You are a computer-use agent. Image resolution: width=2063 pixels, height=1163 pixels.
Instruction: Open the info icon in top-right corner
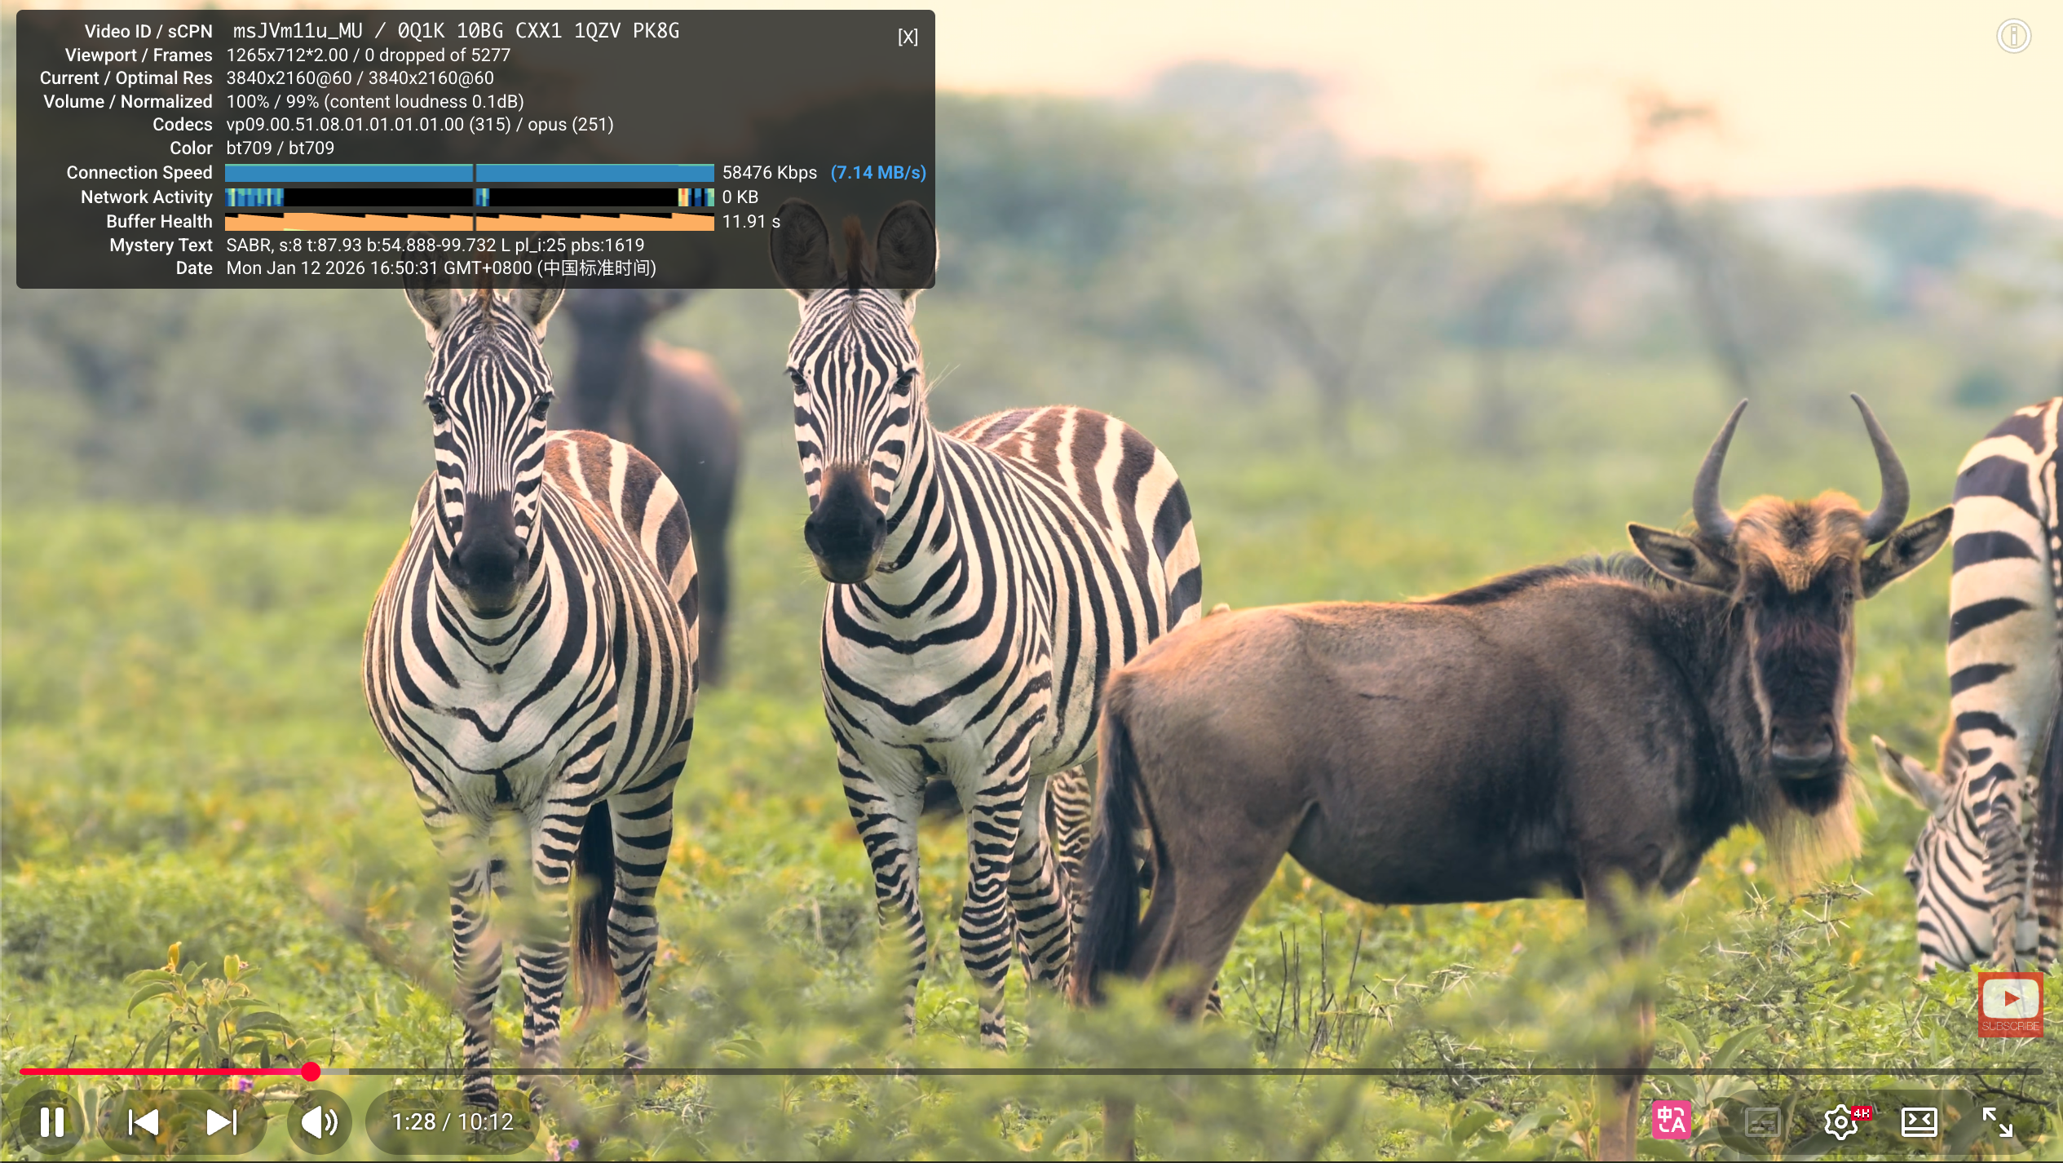[2012, 36]
